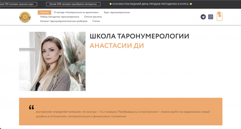Click the '100 человек прошли курс' badge
This screenshot has height=129, width=241.
18,4
